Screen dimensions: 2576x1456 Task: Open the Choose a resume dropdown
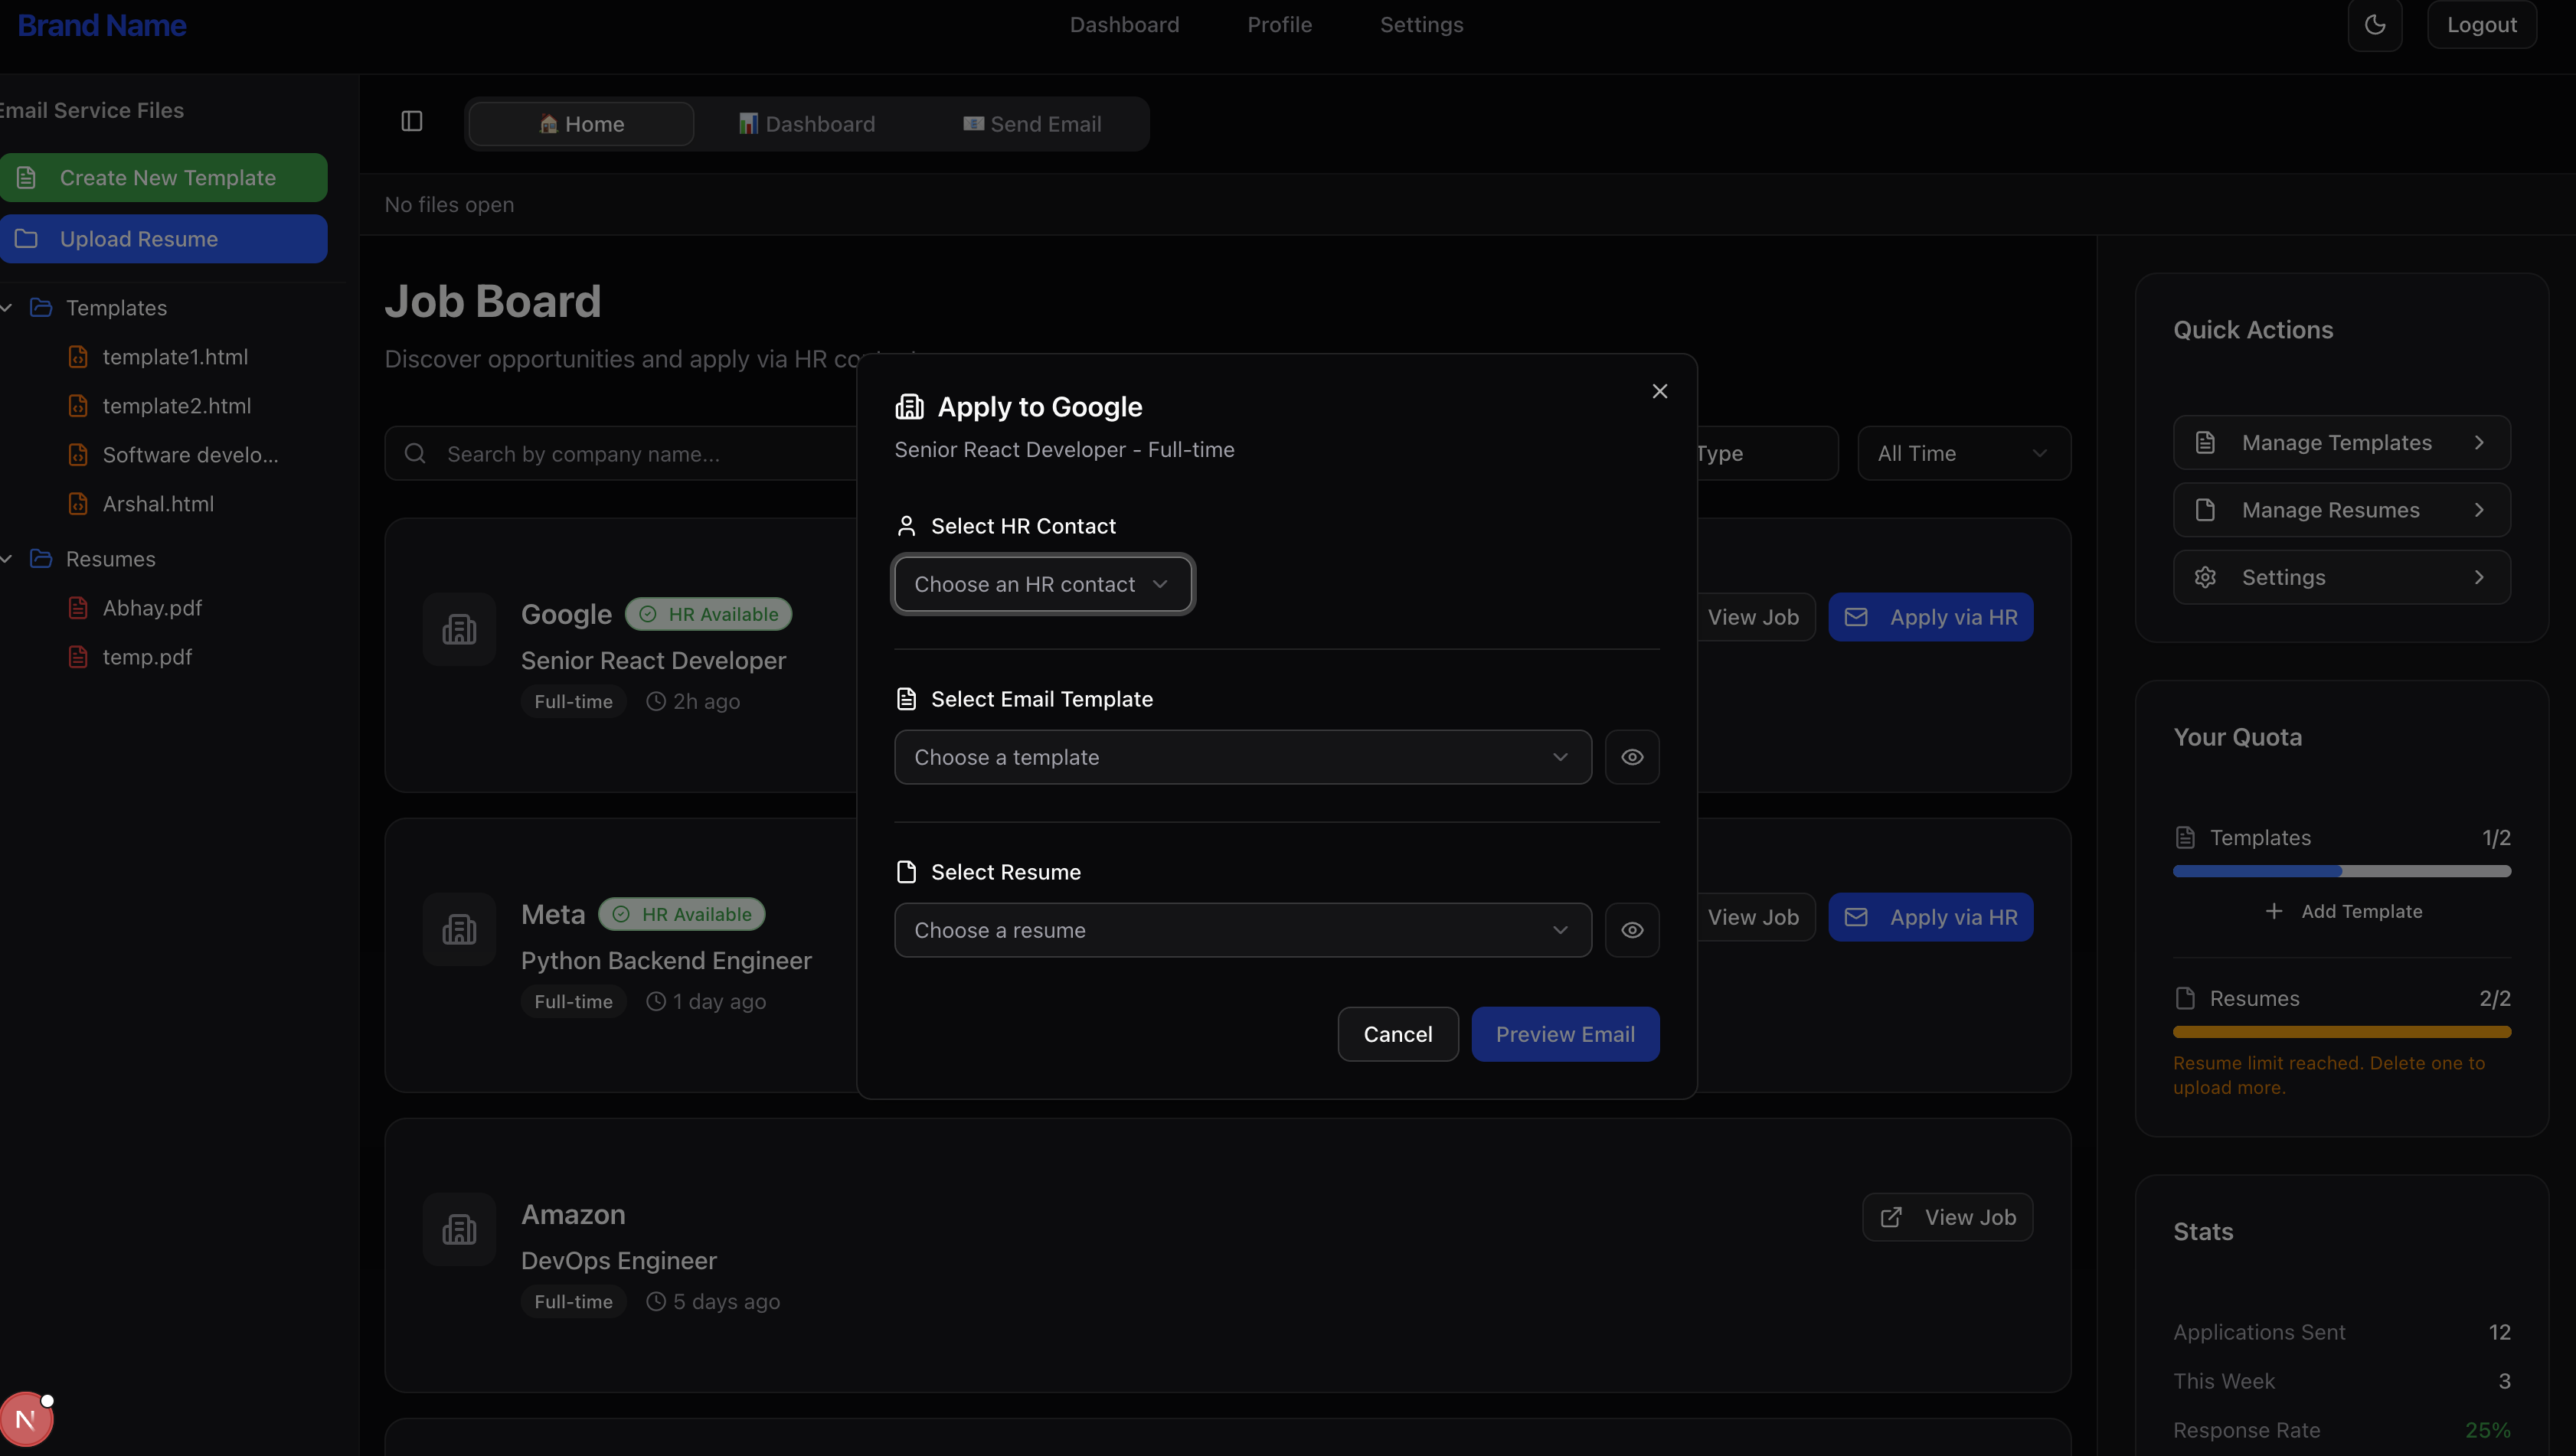pyautogui.click(x=1242, y=930)
